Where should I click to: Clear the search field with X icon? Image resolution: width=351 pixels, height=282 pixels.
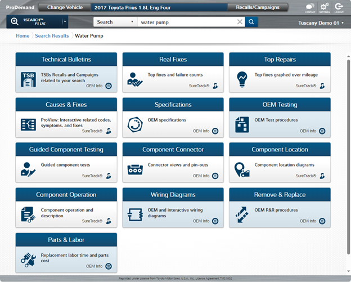coord(240,22)
